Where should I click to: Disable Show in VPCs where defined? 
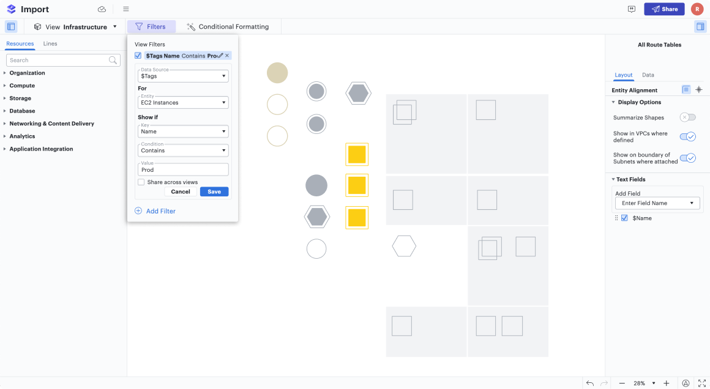pyautogui.click(x=687, y=136)
